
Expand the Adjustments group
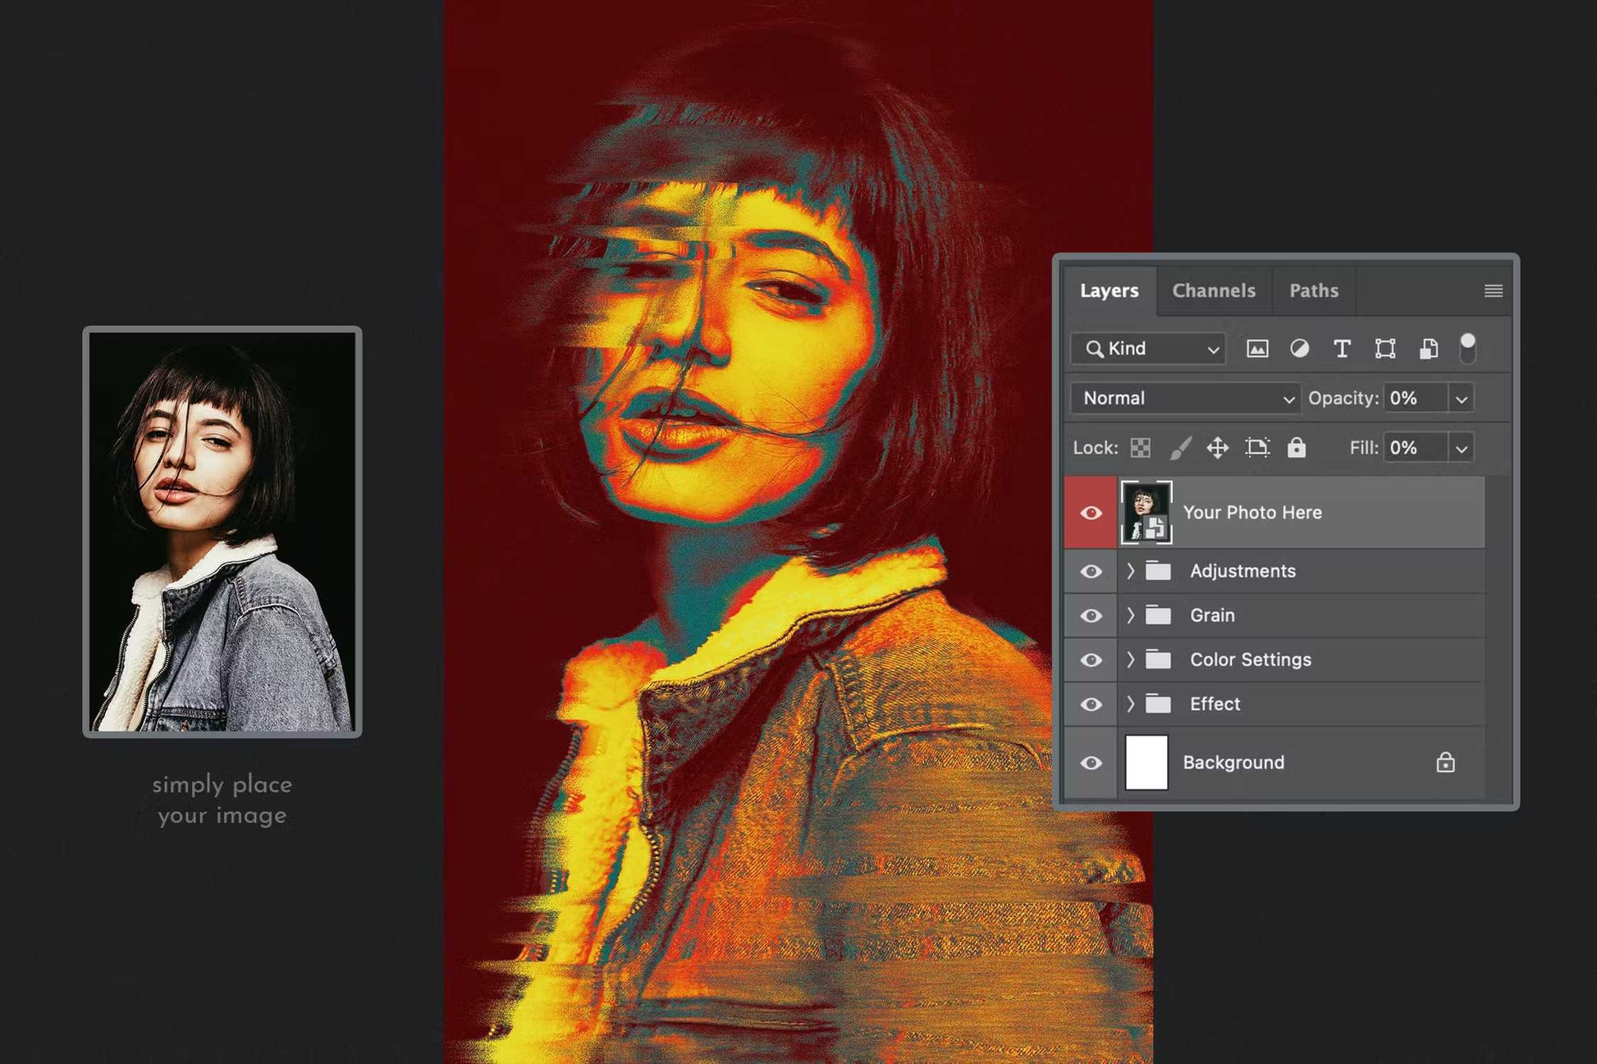click(x=1130, y=571)
